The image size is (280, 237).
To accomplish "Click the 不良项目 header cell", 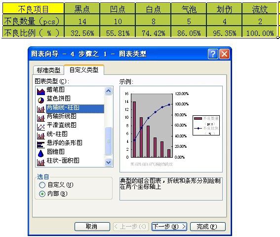I will click(33, 8).
